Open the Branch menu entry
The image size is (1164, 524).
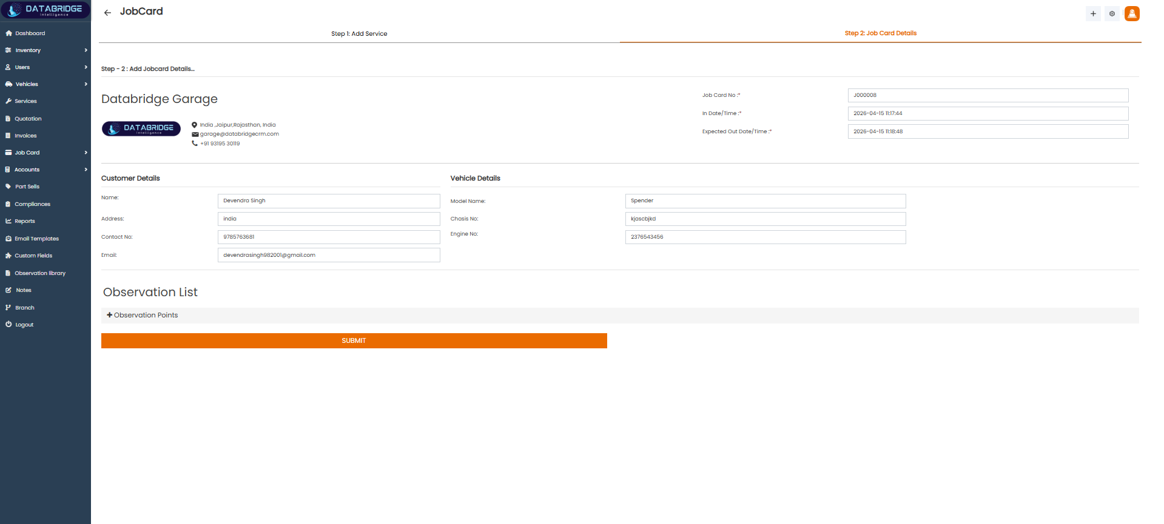(25, 308)
